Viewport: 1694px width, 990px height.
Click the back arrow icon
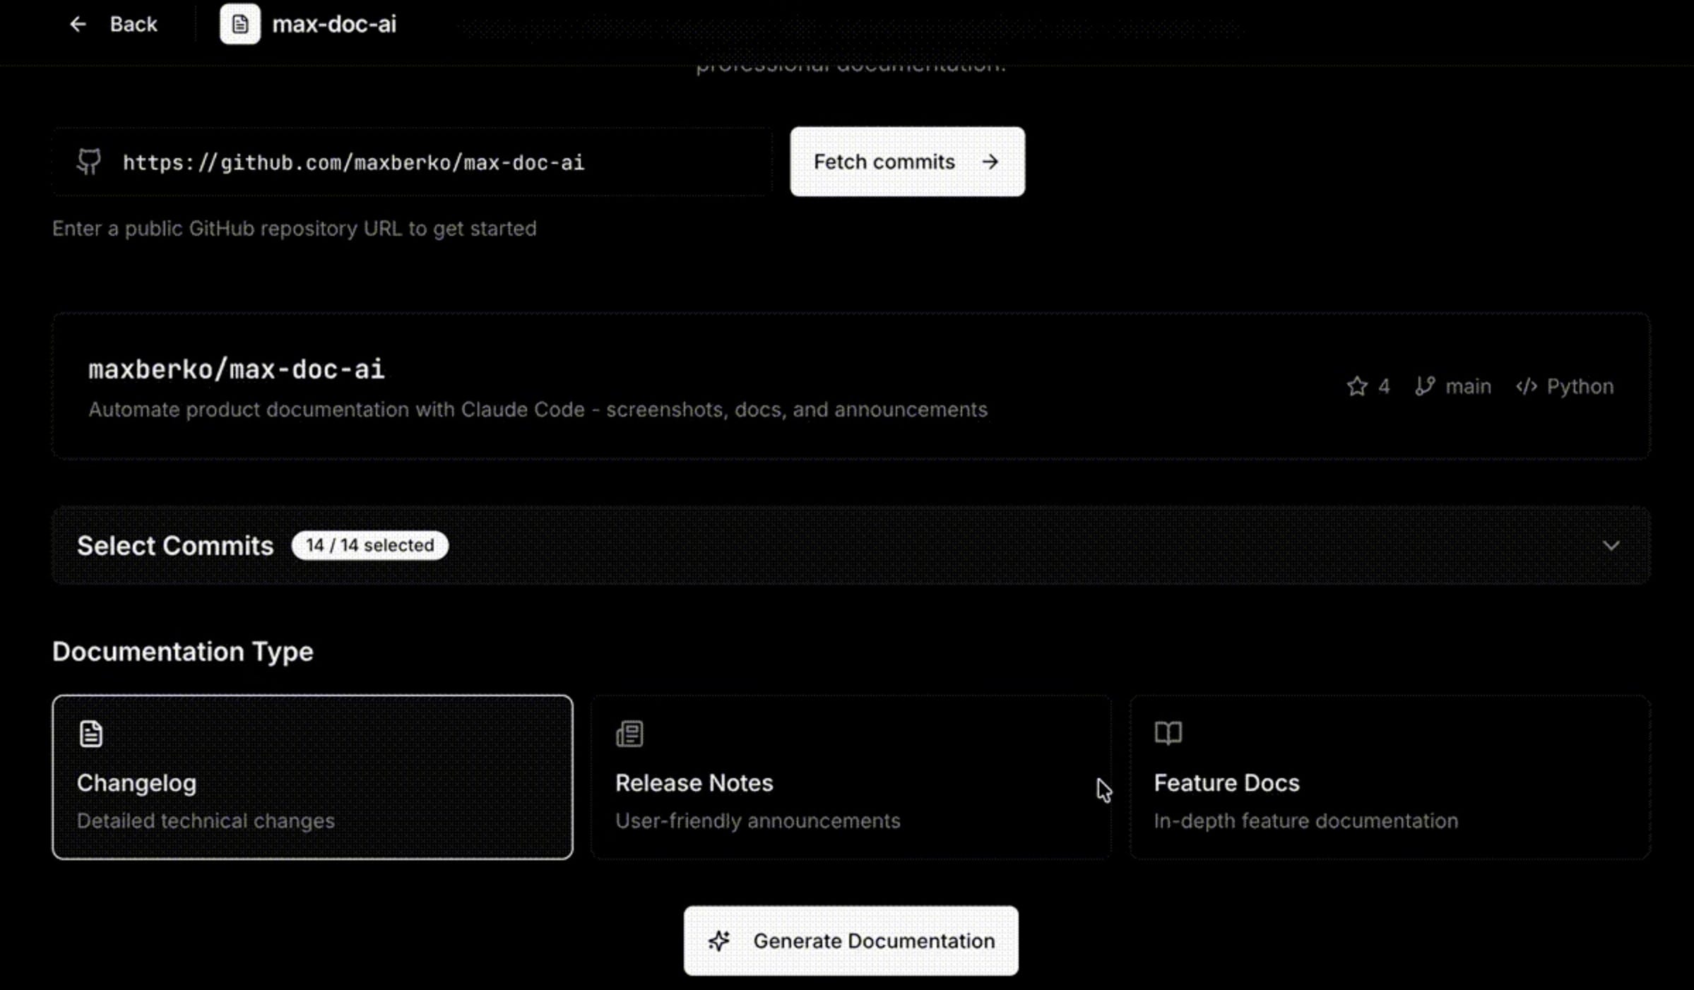(78, 24)
